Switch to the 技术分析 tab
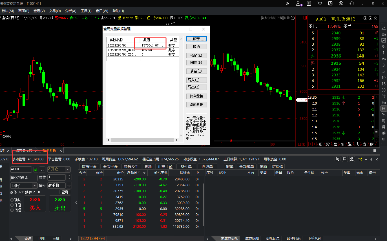Image resolution: width=387 pixels, height=241 pixels. click(49, 151)
